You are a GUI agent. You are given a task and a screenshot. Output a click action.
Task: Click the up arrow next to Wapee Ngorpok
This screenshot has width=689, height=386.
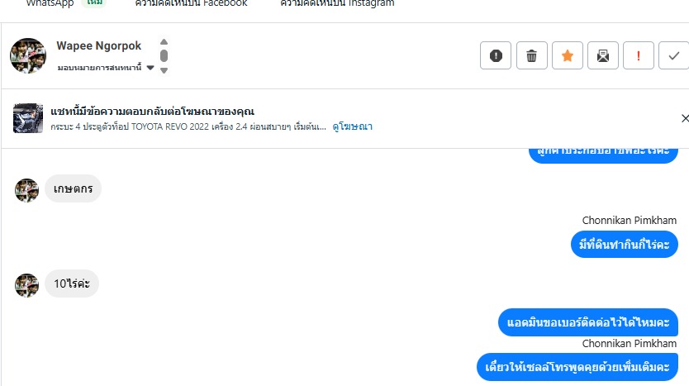[164, 42]
